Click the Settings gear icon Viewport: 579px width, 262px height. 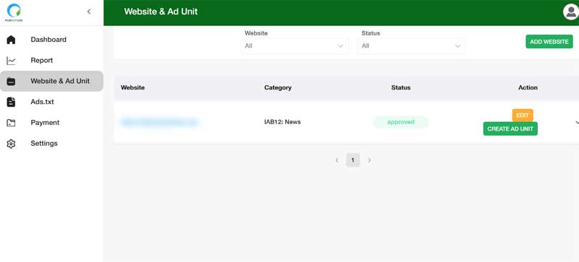click(11, 144)
